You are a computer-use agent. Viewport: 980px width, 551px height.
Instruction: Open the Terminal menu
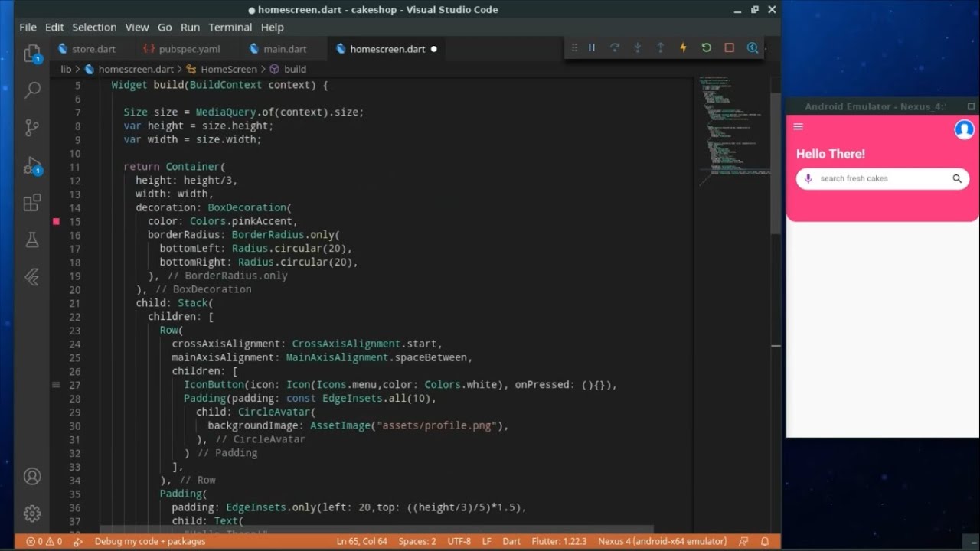[x=230, y=27]
